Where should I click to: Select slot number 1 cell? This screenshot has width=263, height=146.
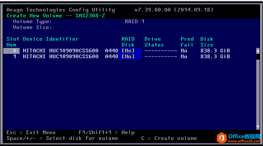pyautogui.click(x=15, y=57)
